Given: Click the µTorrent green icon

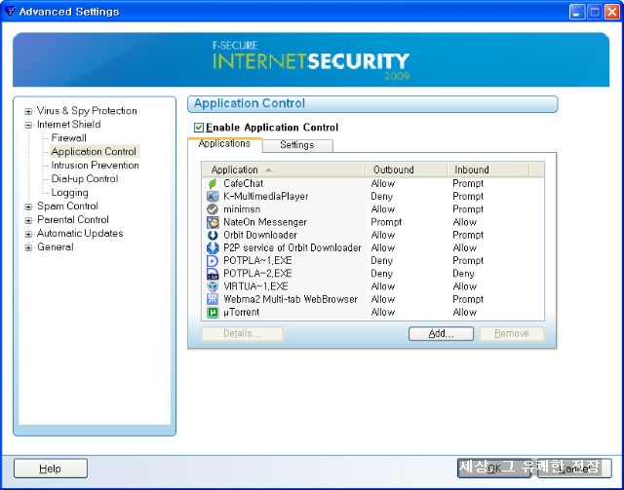Looking at the screenshot, I should (213, 312).
